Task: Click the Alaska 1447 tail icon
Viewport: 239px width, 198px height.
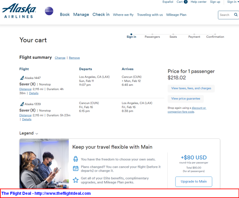Action: pyautogui.click(x=22, y=78)
